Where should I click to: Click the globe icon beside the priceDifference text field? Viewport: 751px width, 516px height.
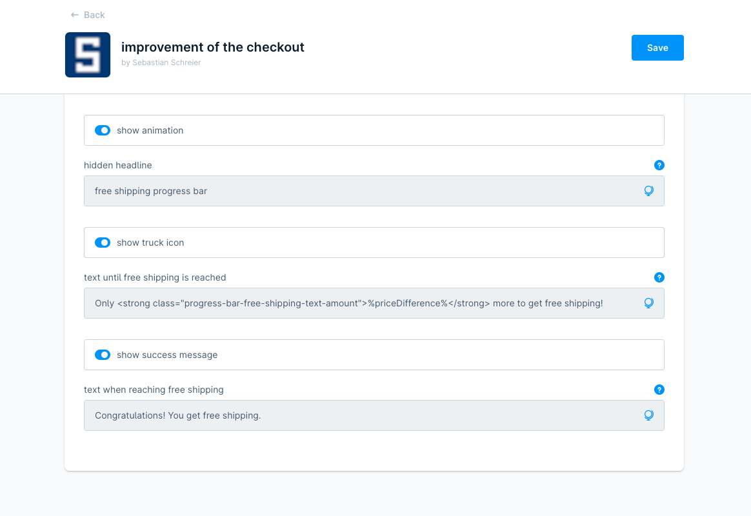648,303
